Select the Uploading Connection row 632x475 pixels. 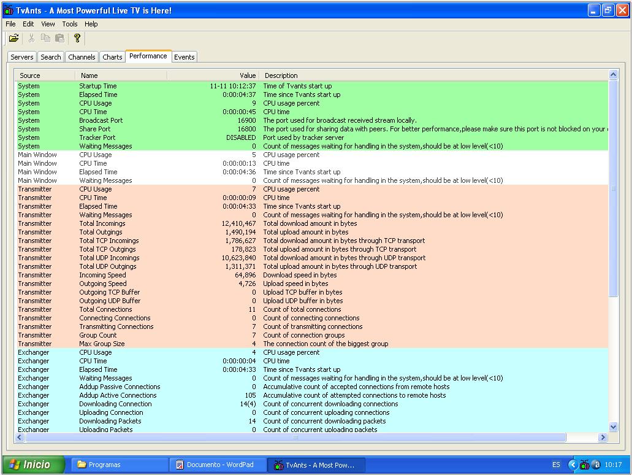pos(311,412)
